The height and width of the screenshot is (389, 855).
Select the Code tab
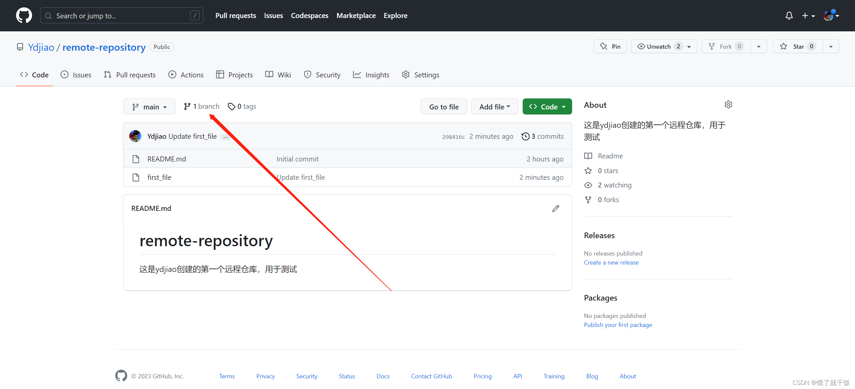pyautogui.click(x=34, y=75)
